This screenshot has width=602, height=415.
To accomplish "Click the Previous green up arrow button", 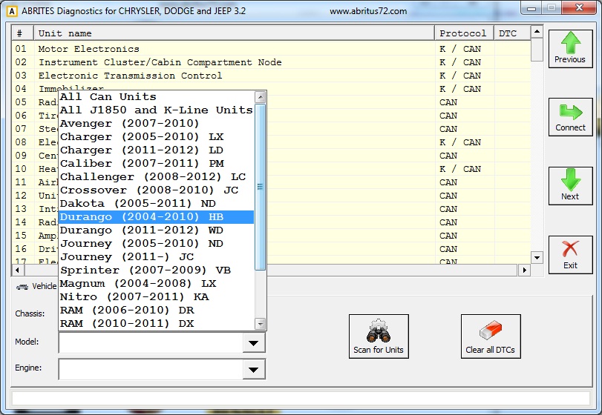I will 570,49.
